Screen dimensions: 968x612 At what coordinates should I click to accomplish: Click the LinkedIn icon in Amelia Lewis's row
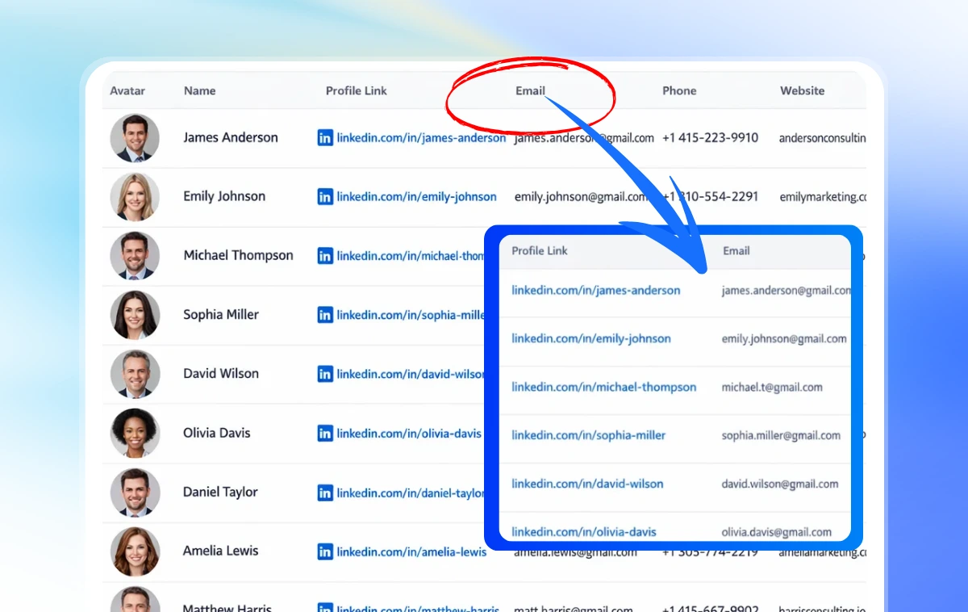pos(325,552)
